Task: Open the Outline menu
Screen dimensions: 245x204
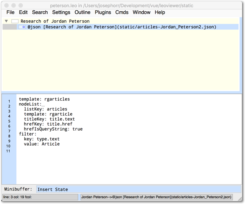Action: click(82, 12)
